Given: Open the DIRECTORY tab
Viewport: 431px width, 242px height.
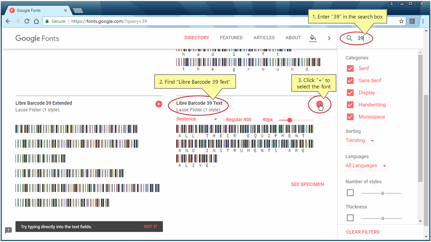Looking at the screenshot, I should (x=197, y=38).
